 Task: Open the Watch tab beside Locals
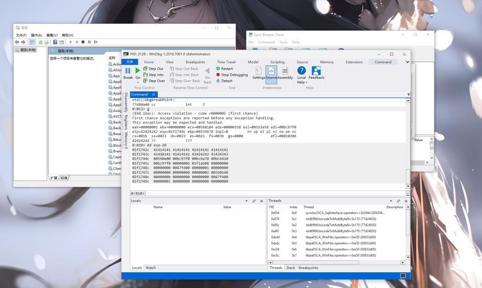tap(151, 268)
